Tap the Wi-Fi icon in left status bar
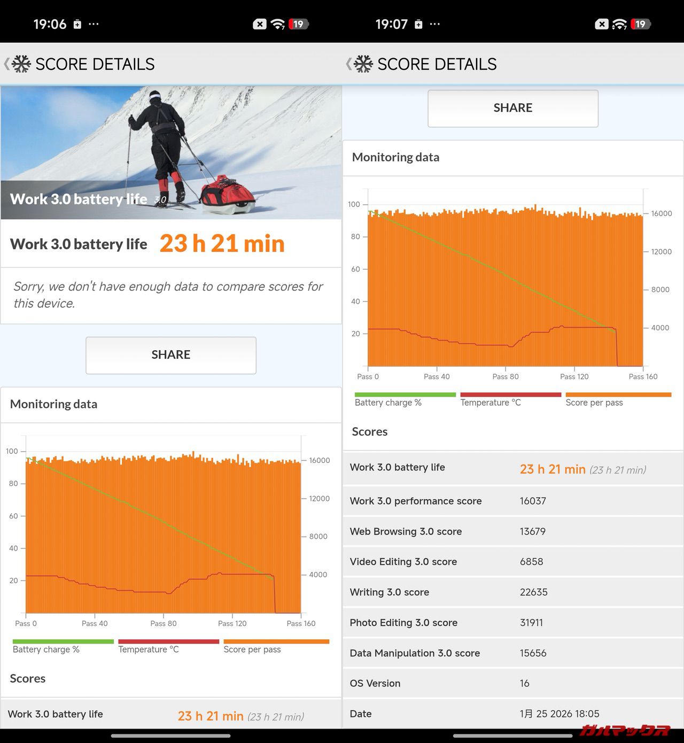 coord(278,24)
